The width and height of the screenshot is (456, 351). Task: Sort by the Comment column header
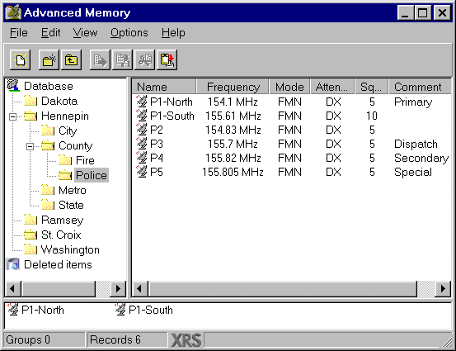pos(420,87)
